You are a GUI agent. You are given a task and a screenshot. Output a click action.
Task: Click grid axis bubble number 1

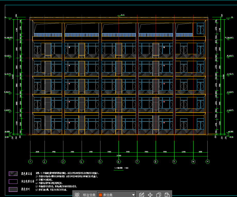tap(30, 162)
